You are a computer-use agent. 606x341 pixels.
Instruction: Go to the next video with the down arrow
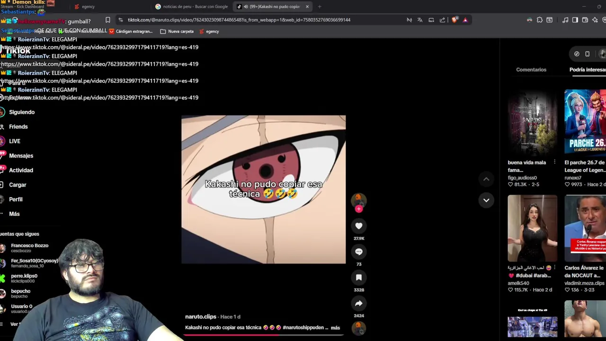[486, 200]
